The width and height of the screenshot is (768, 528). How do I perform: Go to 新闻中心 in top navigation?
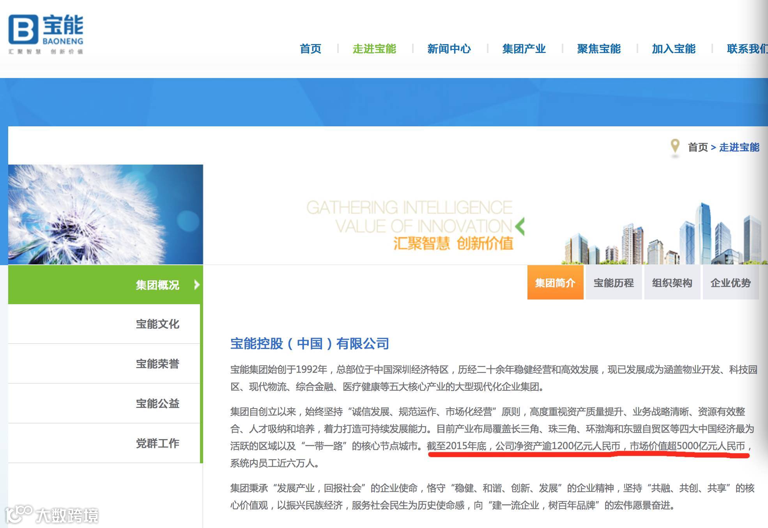(x=449, y=49)
